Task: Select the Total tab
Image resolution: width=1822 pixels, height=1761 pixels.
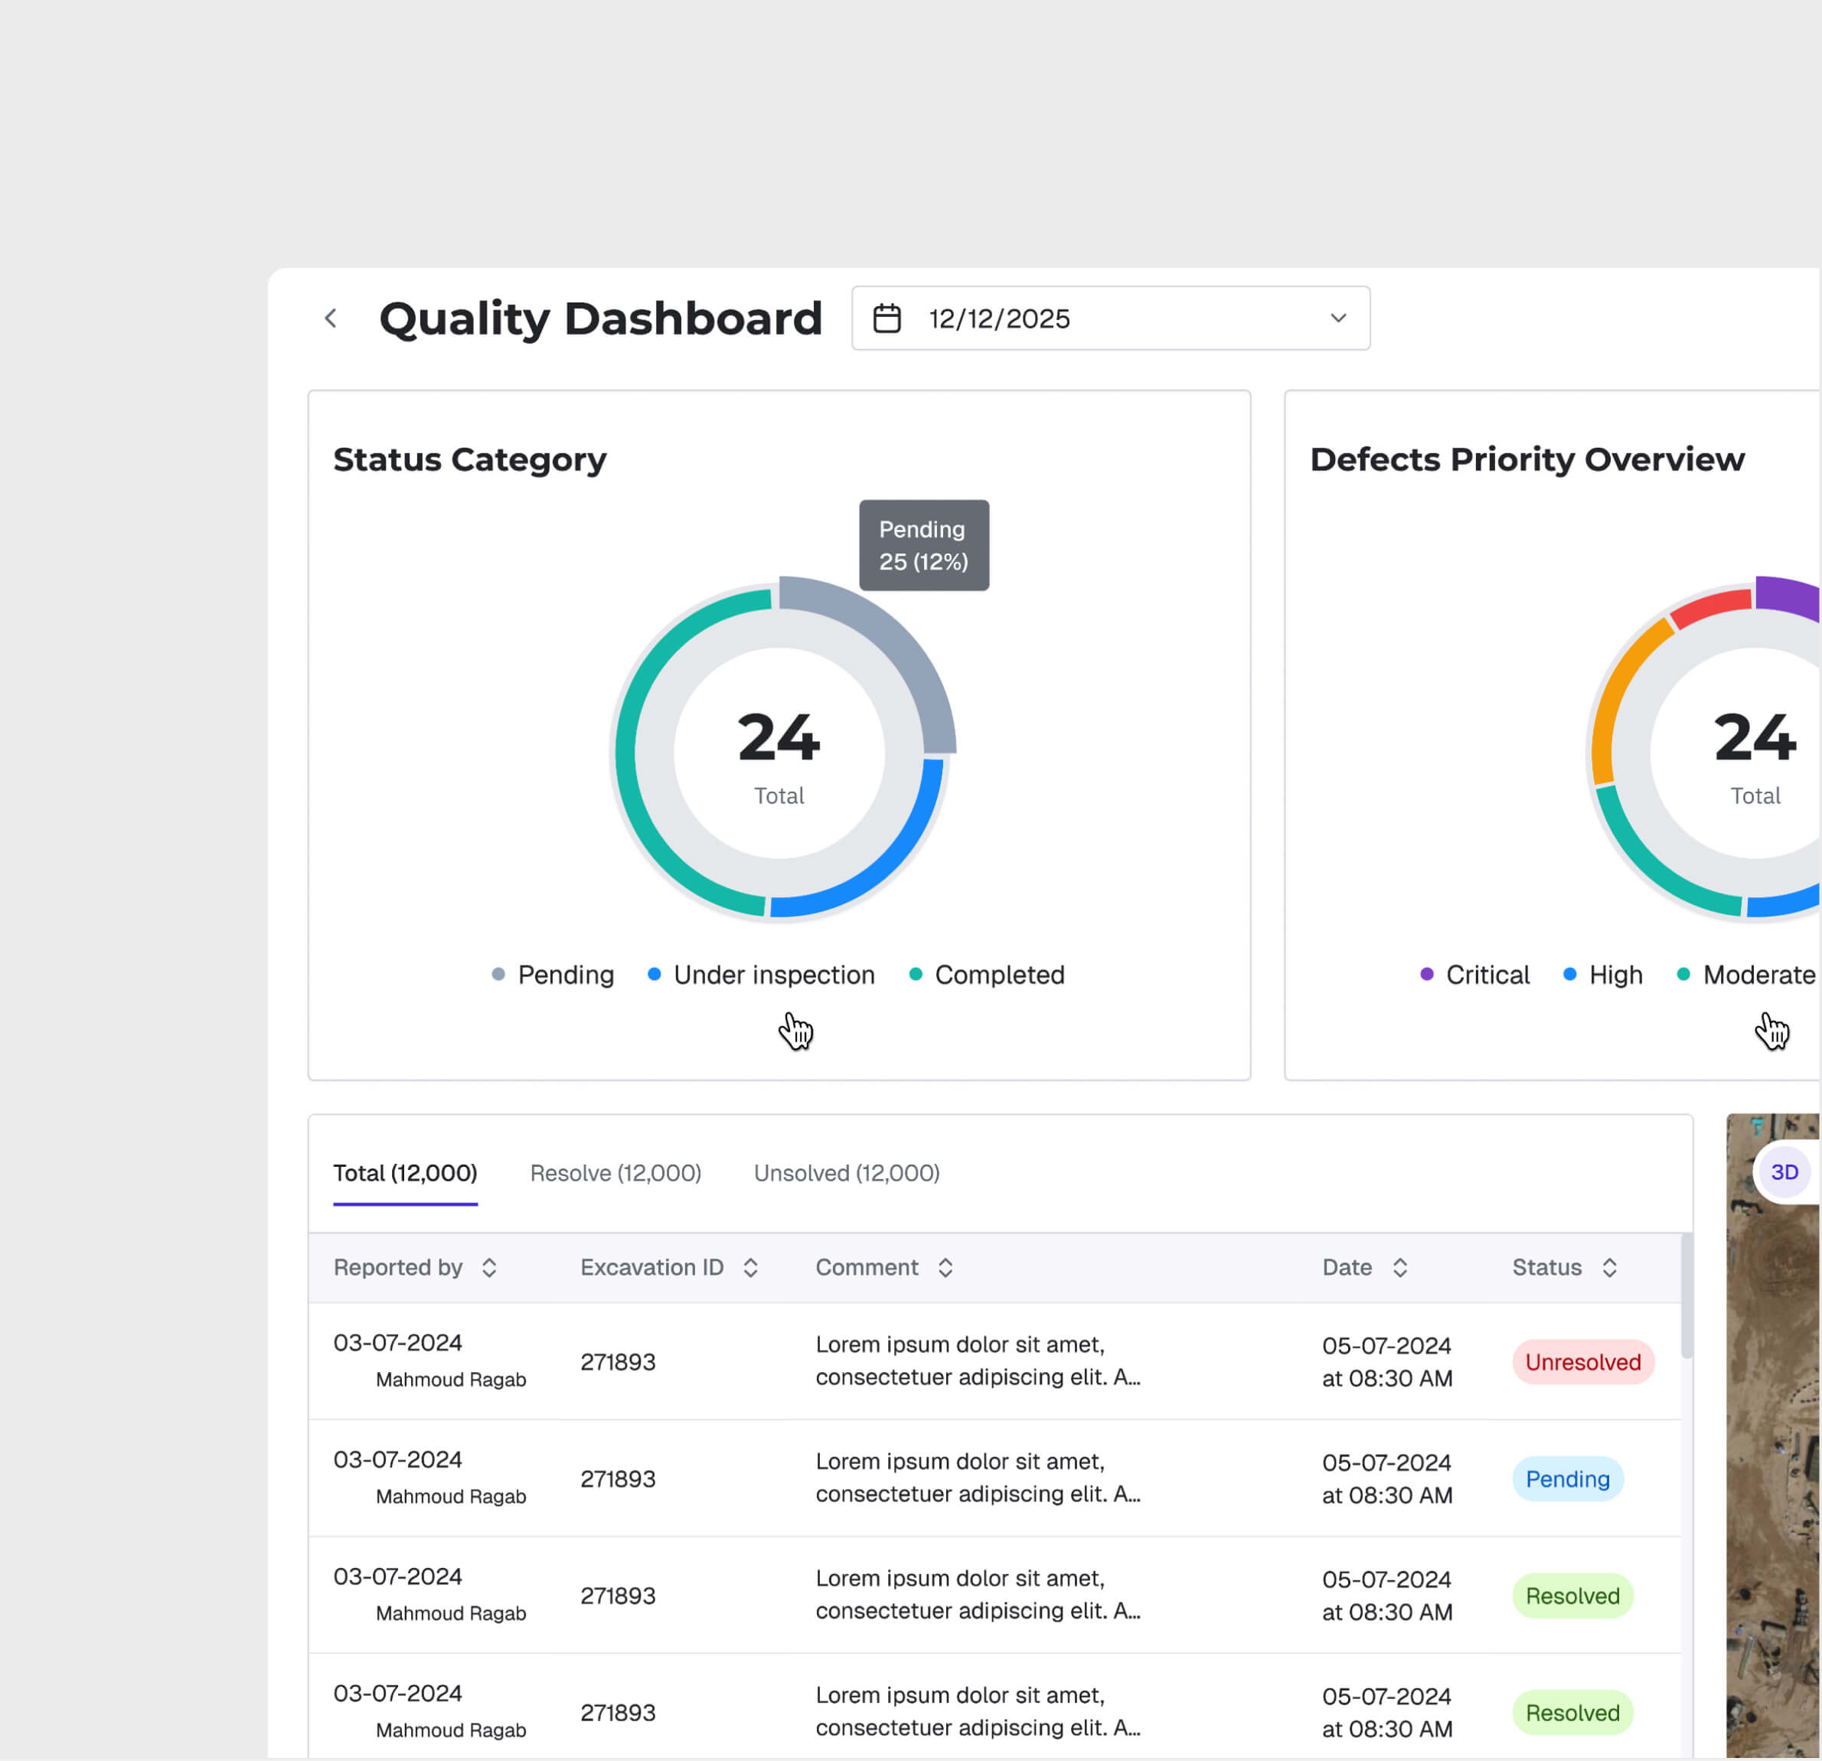Action: click(405, 1172)
